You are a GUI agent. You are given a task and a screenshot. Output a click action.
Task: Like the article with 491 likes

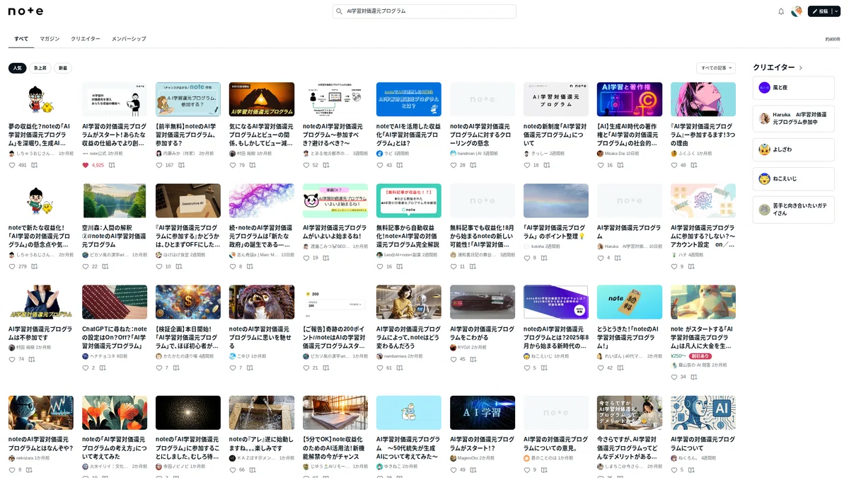pyautogui.click(x=12, y=165)
